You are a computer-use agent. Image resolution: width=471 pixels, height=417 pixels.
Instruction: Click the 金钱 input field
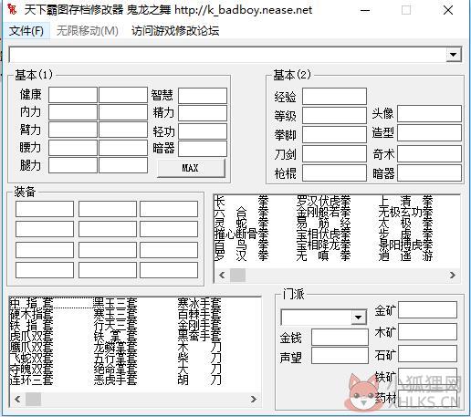[340, 338]
